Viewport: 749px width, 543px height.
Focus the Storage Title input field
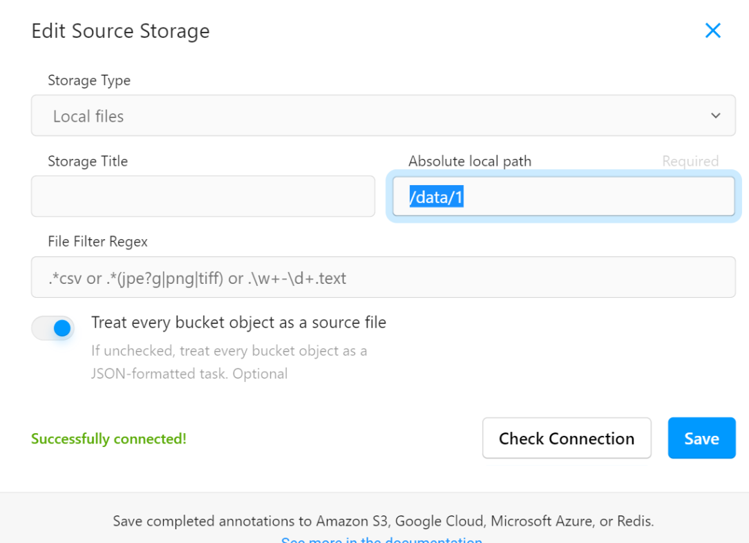[203, 196]
